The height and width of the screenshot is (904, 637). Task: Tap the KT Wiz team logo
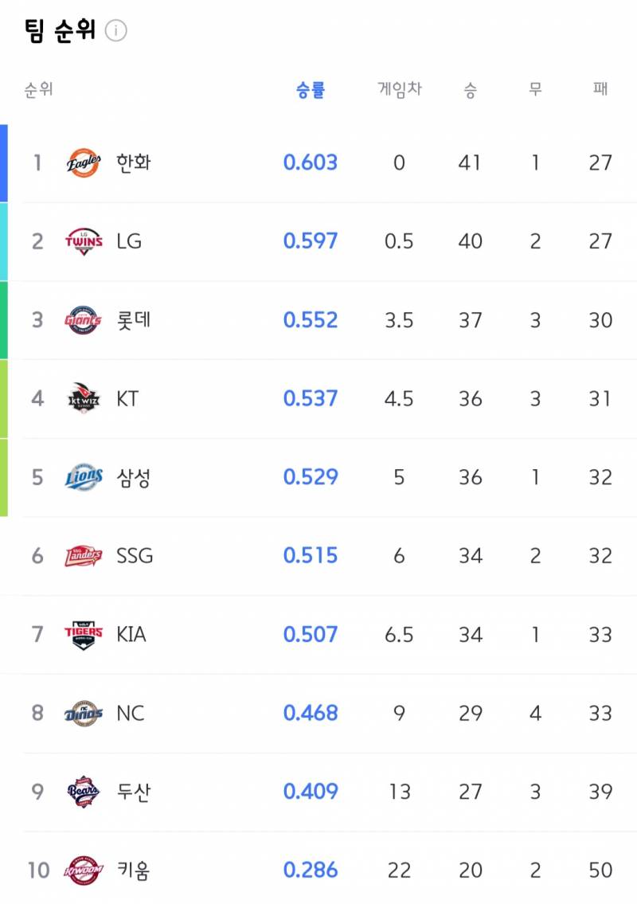pos(84,398)
